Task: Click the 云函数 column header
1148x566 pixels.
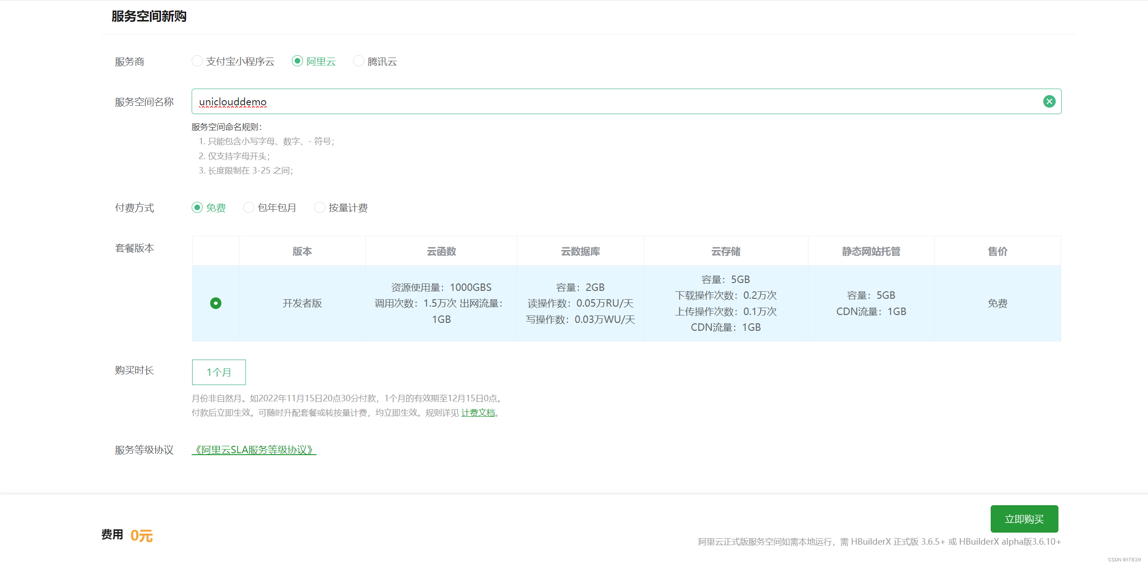Action: (441, 251)
